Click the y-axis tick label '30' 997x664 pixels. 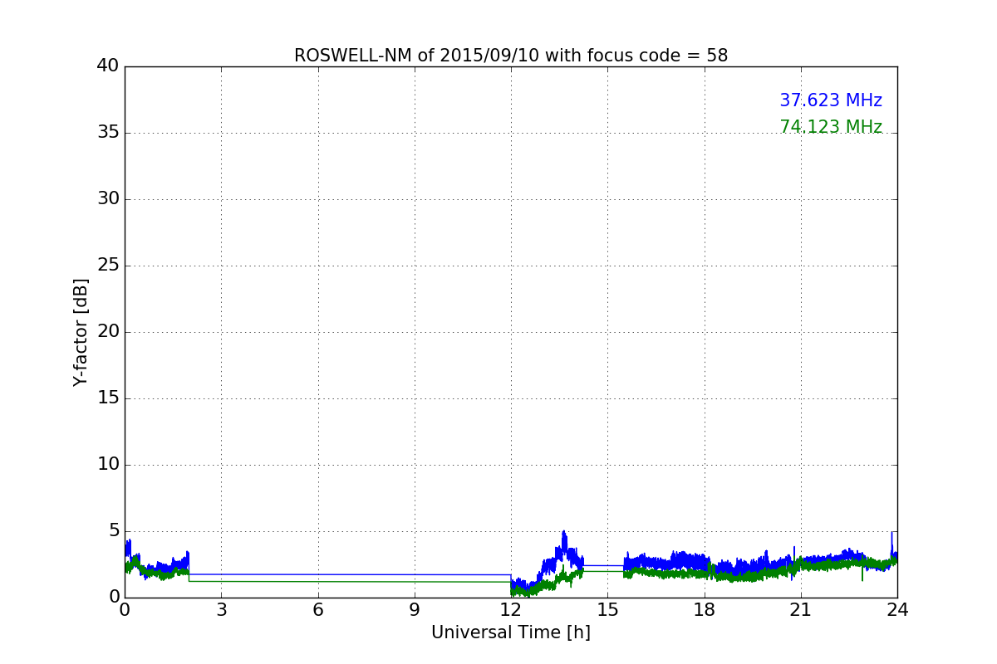[x=108, y=199]
